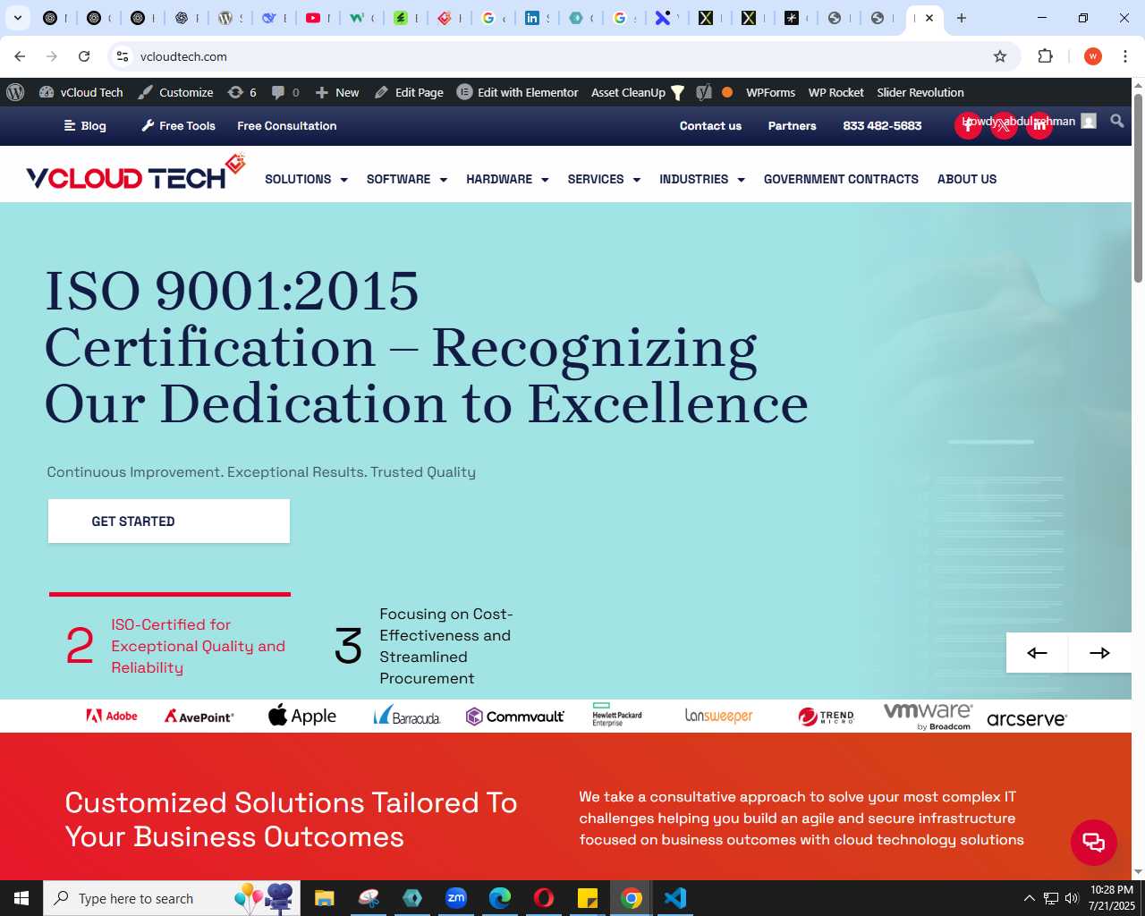This screenshot has height=916, width=1145.
Task: Open Visual Studio Code from the taskbar
Action: coord(675,898)
